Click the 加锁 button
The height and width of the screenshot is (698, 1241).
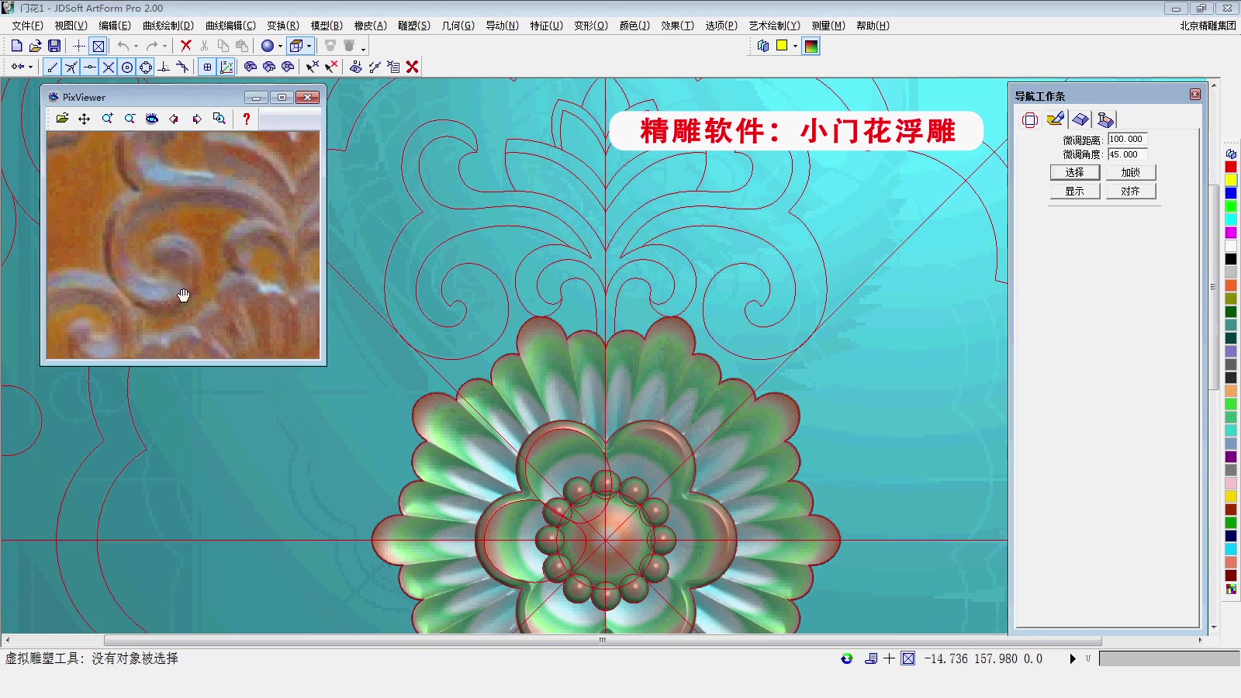pos(1131,172)
